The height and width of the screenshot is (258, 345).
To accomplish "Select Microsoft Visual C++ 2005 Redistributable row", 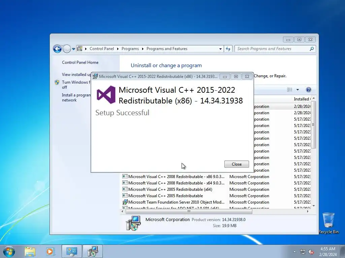I will pos(216,196).
